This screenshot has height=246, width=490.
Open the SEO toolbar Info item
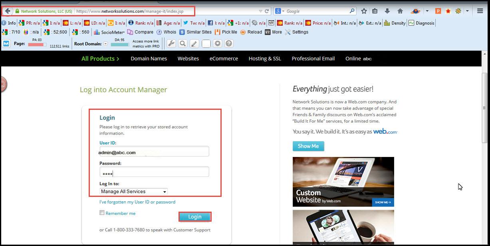(x=8, y=23)
